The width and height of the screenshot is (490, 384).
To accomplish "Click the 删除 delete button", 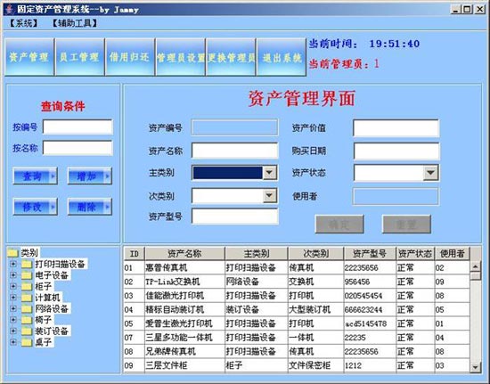I will pos(90,207).
